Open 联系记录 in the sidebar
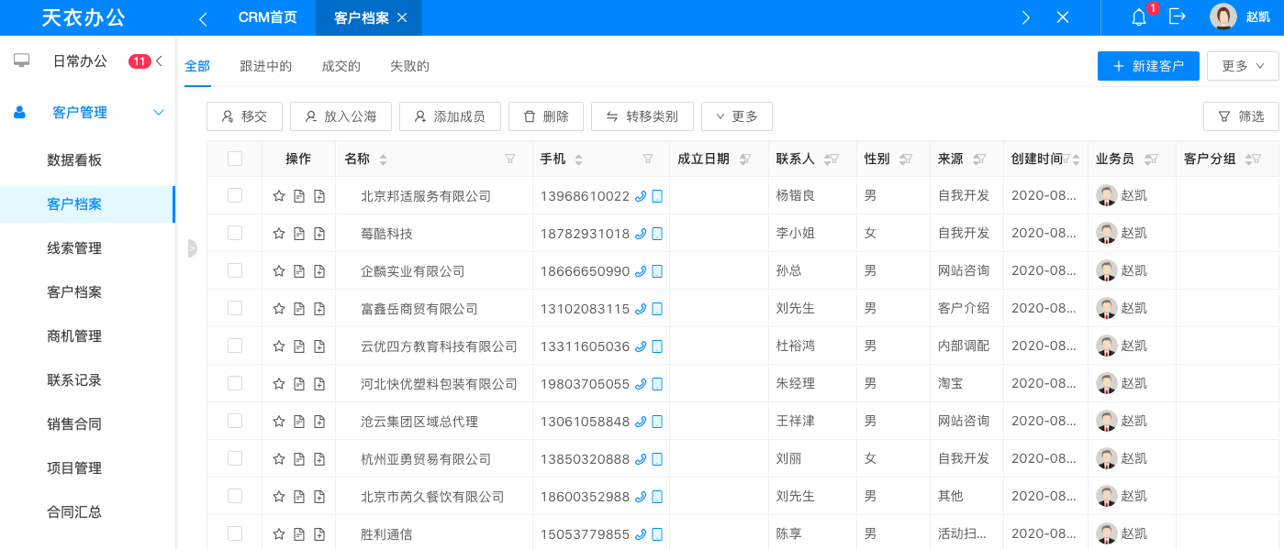The width and height of the screenshot is (1284, 549). pos(74,380)
